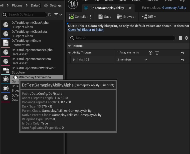Expand Index [0] array element
The height and width of the screenshot is (154, 190).
74,60
